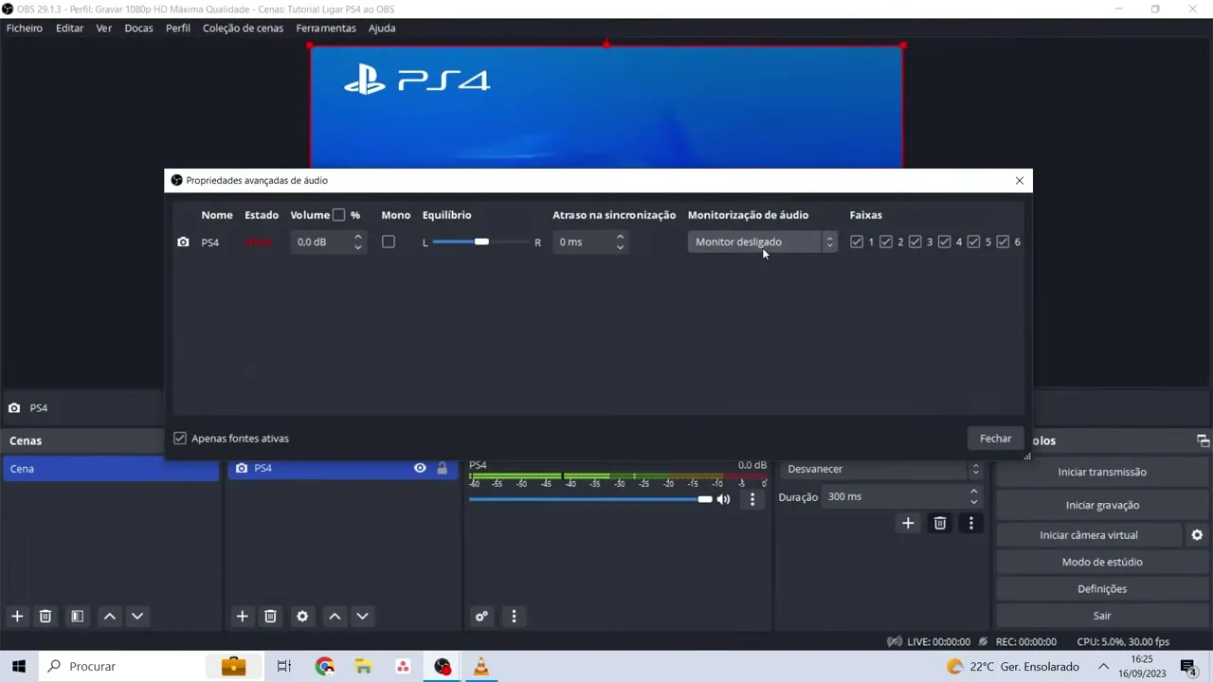The width and height of the screenshot is (1213, 682).
Task: Move source down arrow in sources panel
Action: [x=362, y=616]
